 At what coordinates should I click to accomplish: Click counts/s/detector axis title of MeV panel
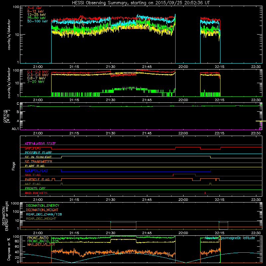[x=9, y=83]
